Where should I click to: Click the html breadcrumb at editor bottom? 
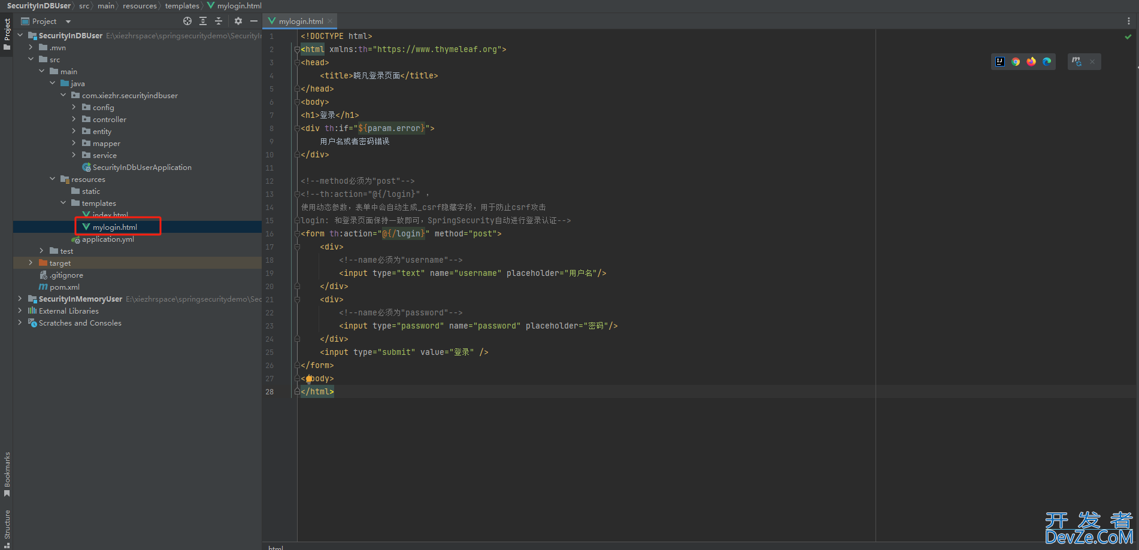[x=275, y=547]
